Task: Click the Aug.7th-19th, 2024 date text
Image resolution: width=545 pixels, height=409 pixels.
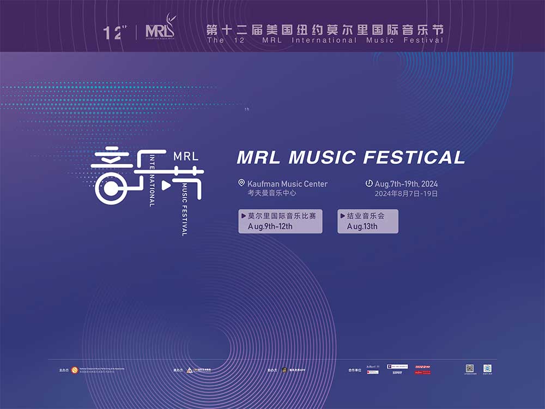Action: pos(407,184)
